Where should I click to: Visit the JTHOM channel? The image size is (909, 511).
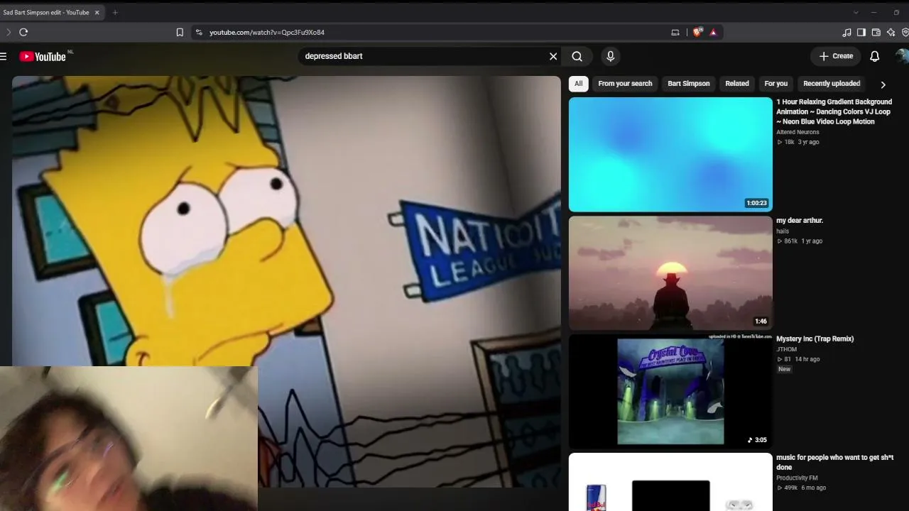(787, 349)
